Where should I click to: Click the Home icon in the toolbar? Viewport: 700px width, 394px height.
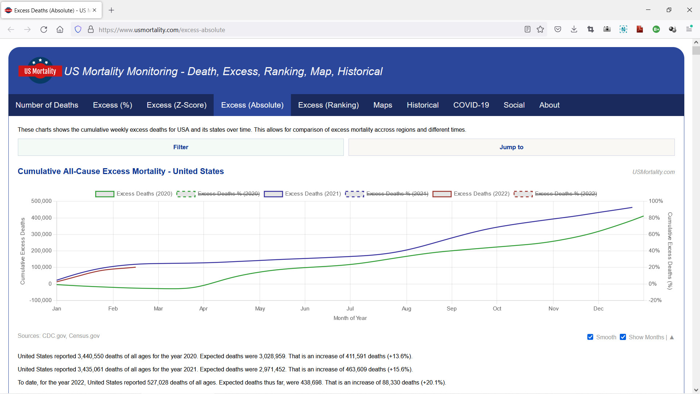pos(60,30)
